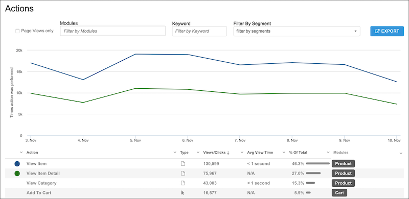Open the Modules column chevron menu
Viewport: 409px width, 199px height.
(x=328, y=153)
